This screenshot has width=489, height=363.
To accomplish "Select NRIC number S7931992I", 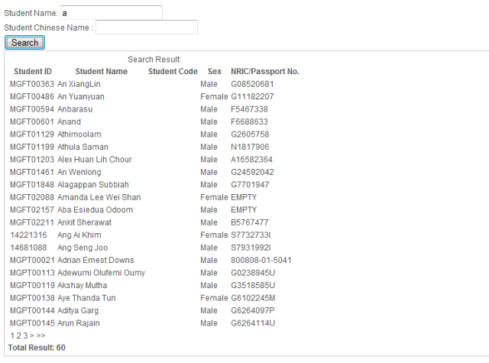I will [251, 248].
